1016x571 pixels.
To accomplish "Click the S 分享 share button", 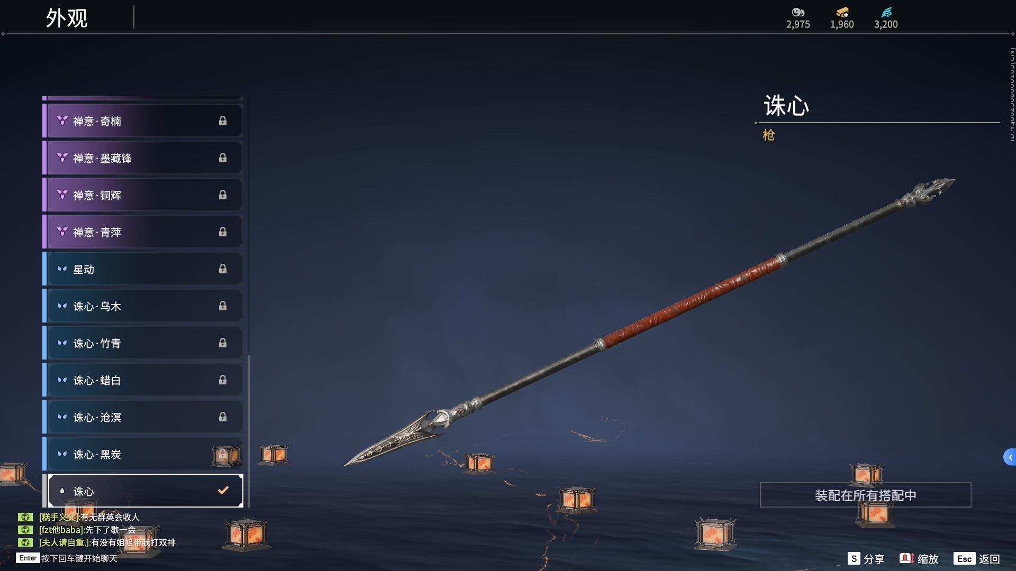I will tap(866, 559).
